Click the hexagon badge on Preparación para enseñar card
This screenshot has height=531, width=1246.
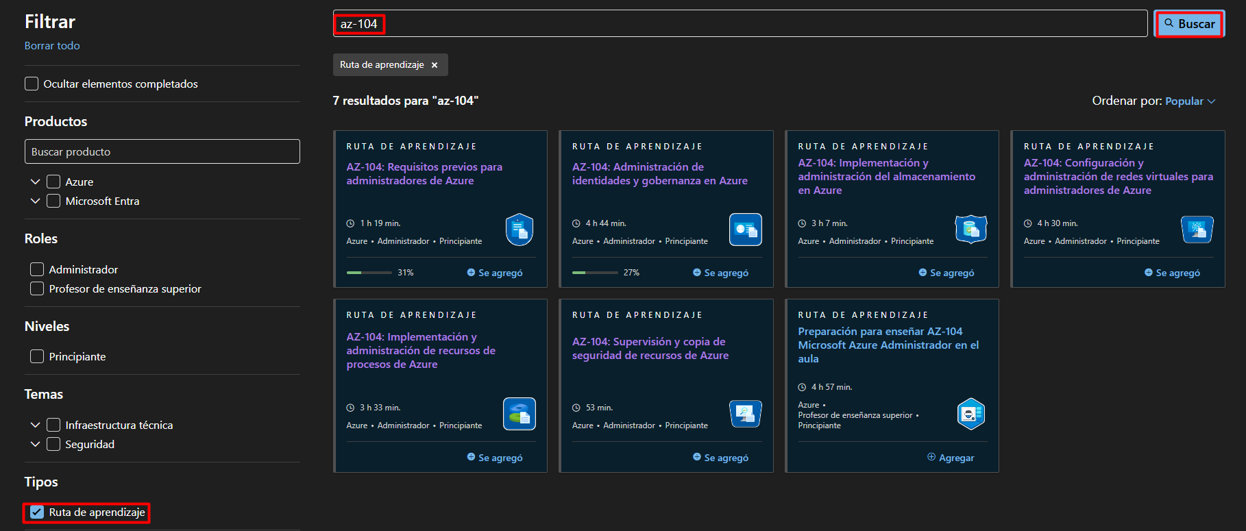(970, 414)
